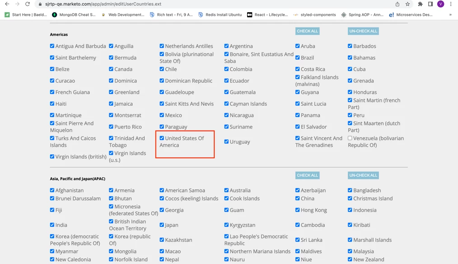The image size is (458, 264).
Task: Open the Rich text bookmark
Action: pos(171,14)
